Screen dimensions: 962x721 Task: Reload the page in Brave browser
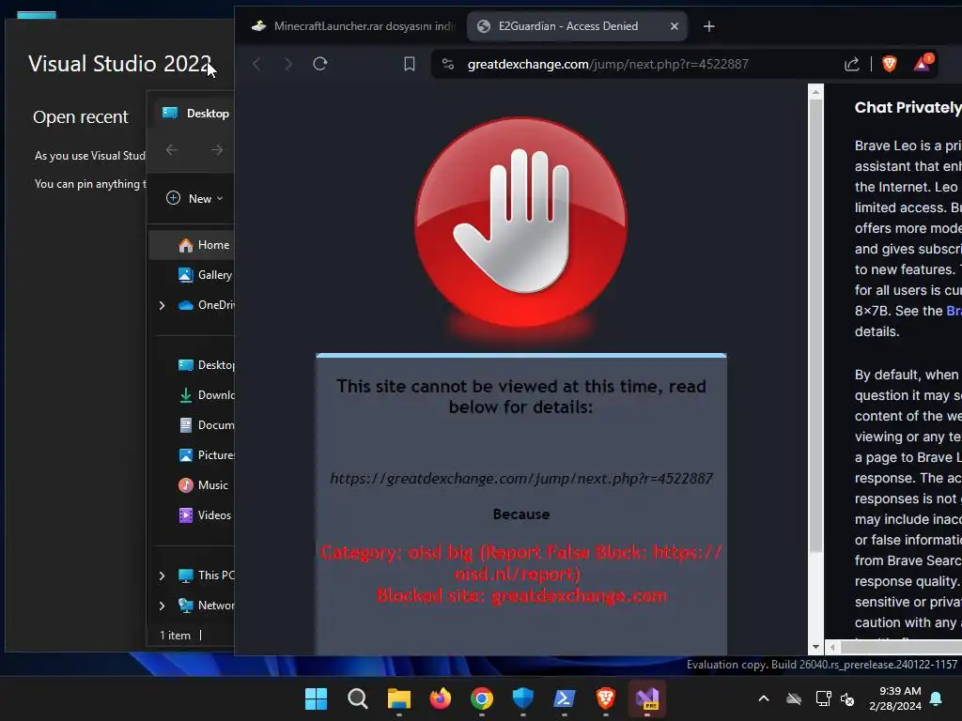[x=319, y=64]
